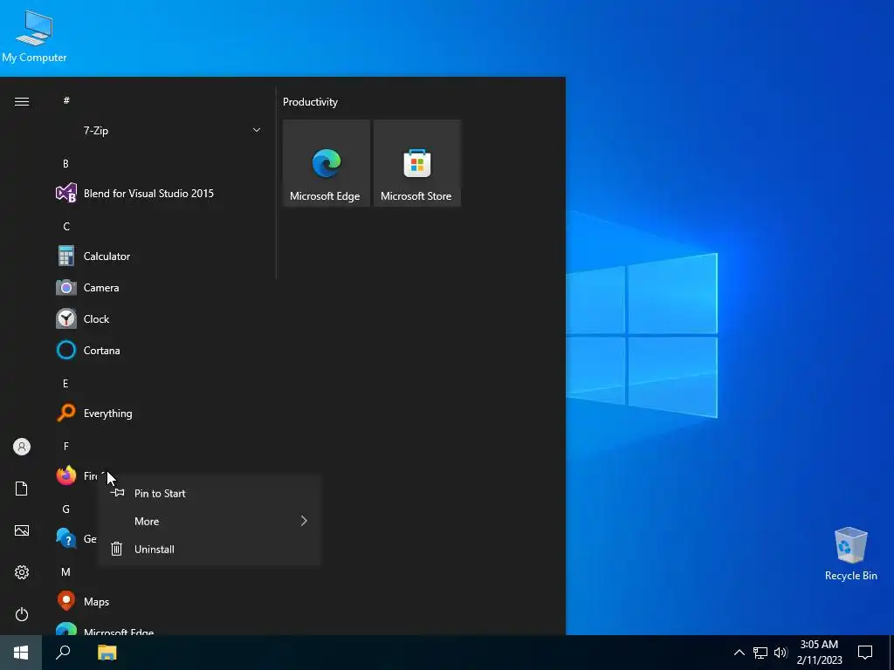Image resolution: width=894 pixels, height=670 pixels.
Task: Select Pin to Start in context menu
Action: point(210,494)
